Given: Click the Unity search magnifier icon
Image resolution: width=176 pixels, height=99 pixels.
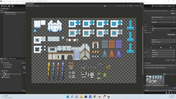Looking at the screenshot, I should (156, 6).
